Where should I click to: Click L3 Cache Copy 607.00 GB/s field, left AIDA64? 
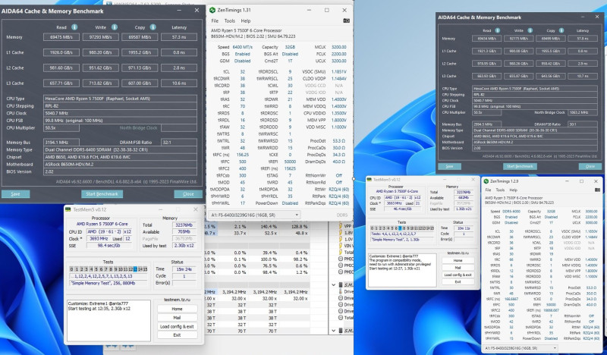tap(140, 83)
